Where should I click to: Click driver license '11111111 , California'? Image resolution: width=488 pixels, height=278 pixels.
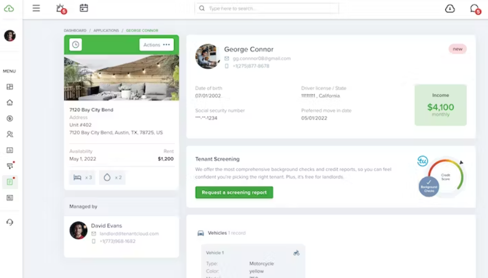(x=321, y=96)
